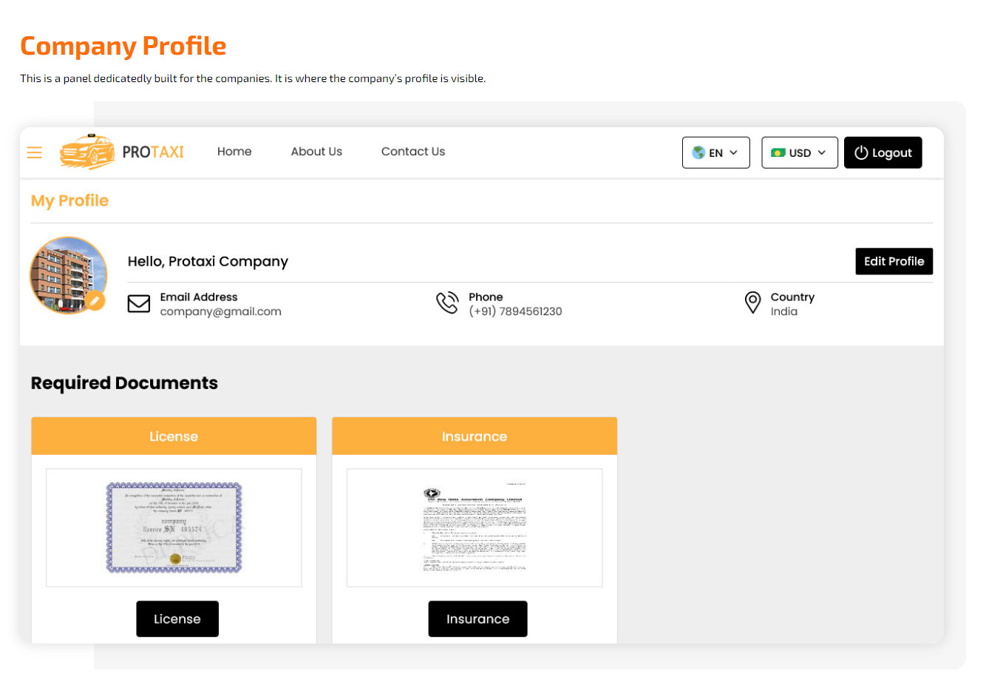Click the location pin icon

click(752, 303)
